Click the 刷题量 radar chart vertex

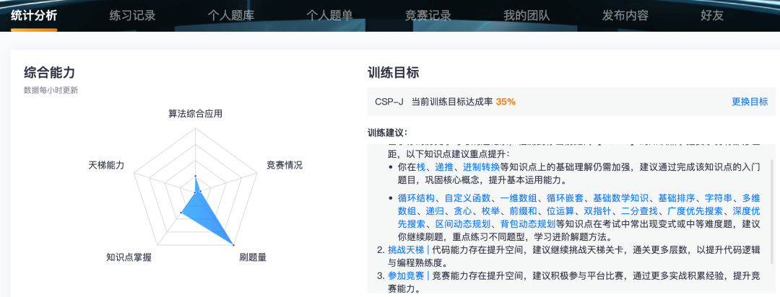233,244
